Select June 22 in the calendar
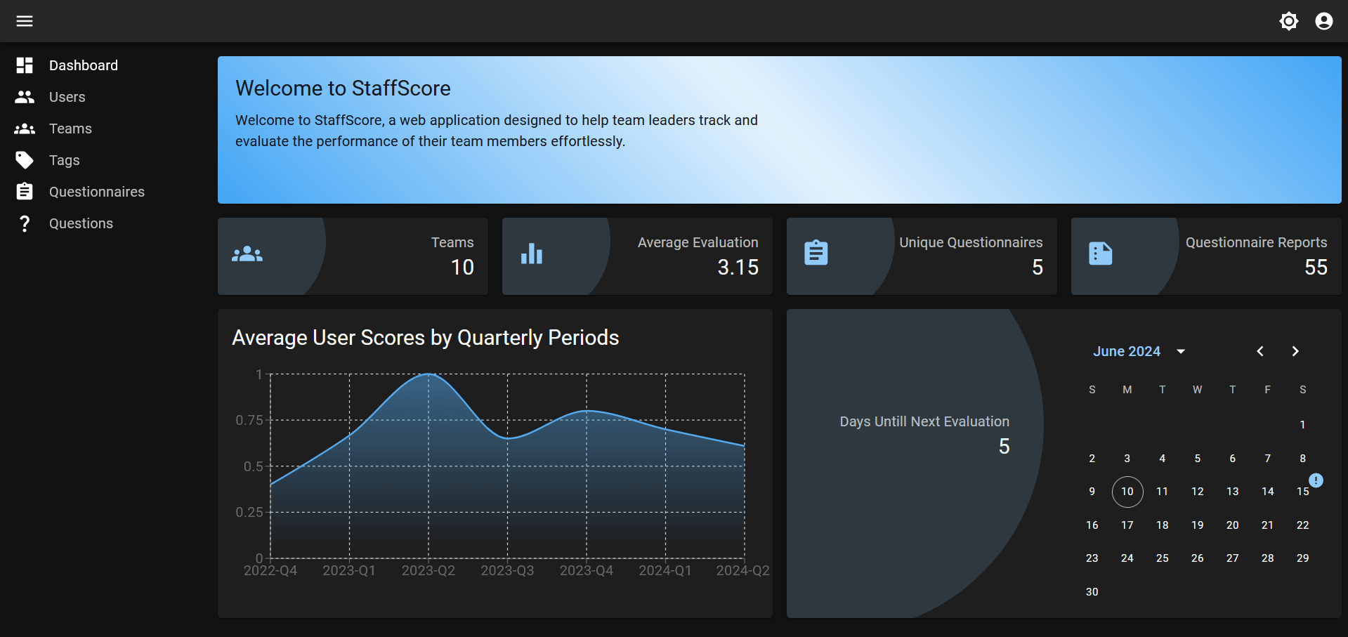The height and width of the screenshot is (637, 1348). pyautogui.click(x=1303, y=525)
